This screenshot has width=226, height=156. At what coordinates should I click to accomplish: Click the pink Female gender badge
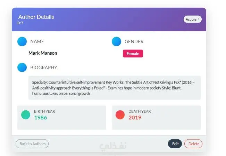pyautogui.click(x=133, y=54)
